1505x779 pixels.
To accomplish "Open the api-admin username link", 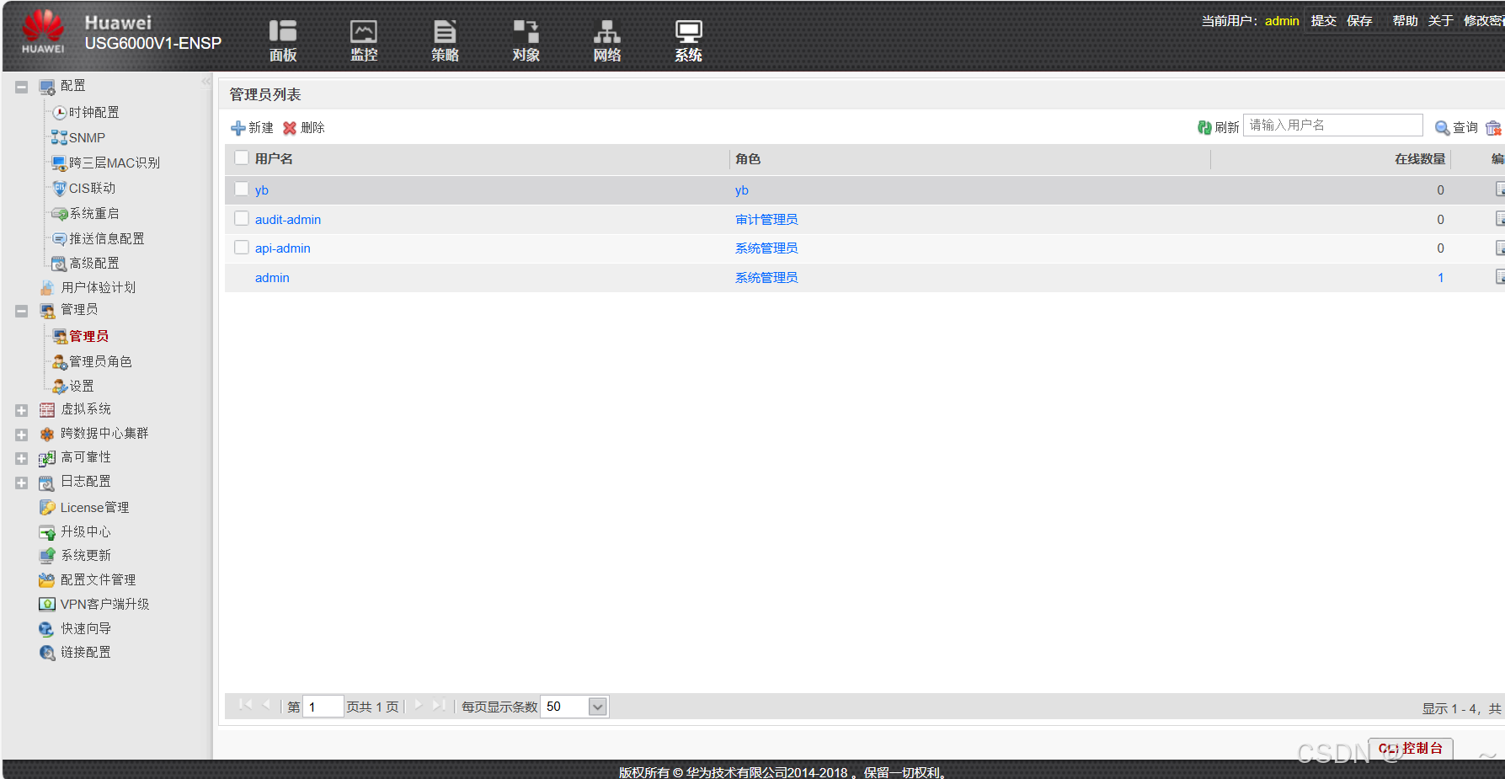I will (x=283, y=248).
